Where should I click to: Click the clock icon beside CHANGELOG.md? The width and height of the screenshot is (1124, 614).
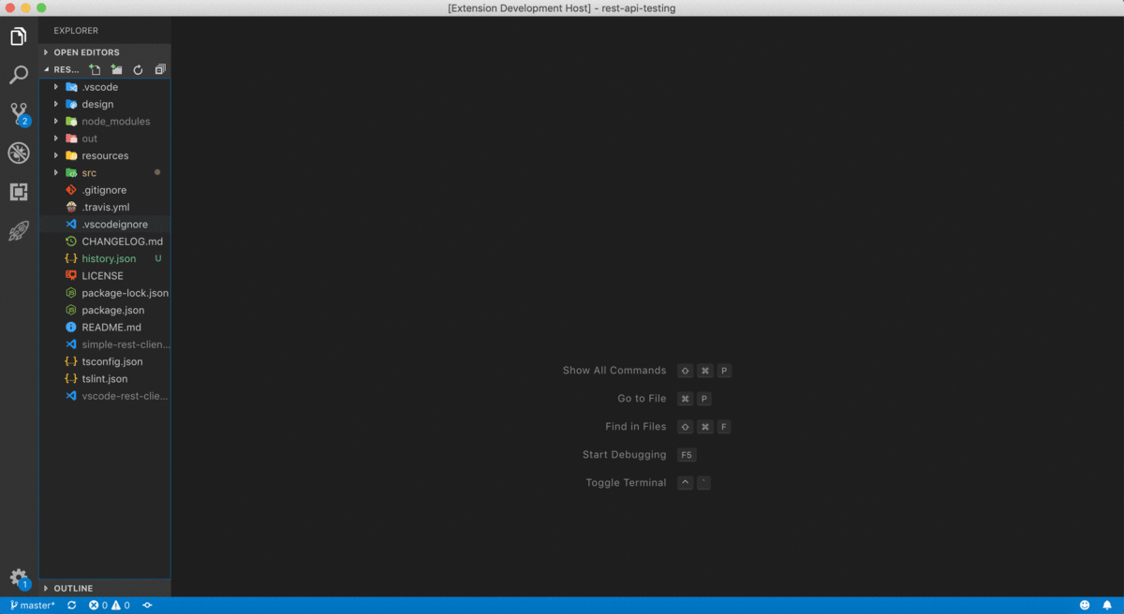71,241
